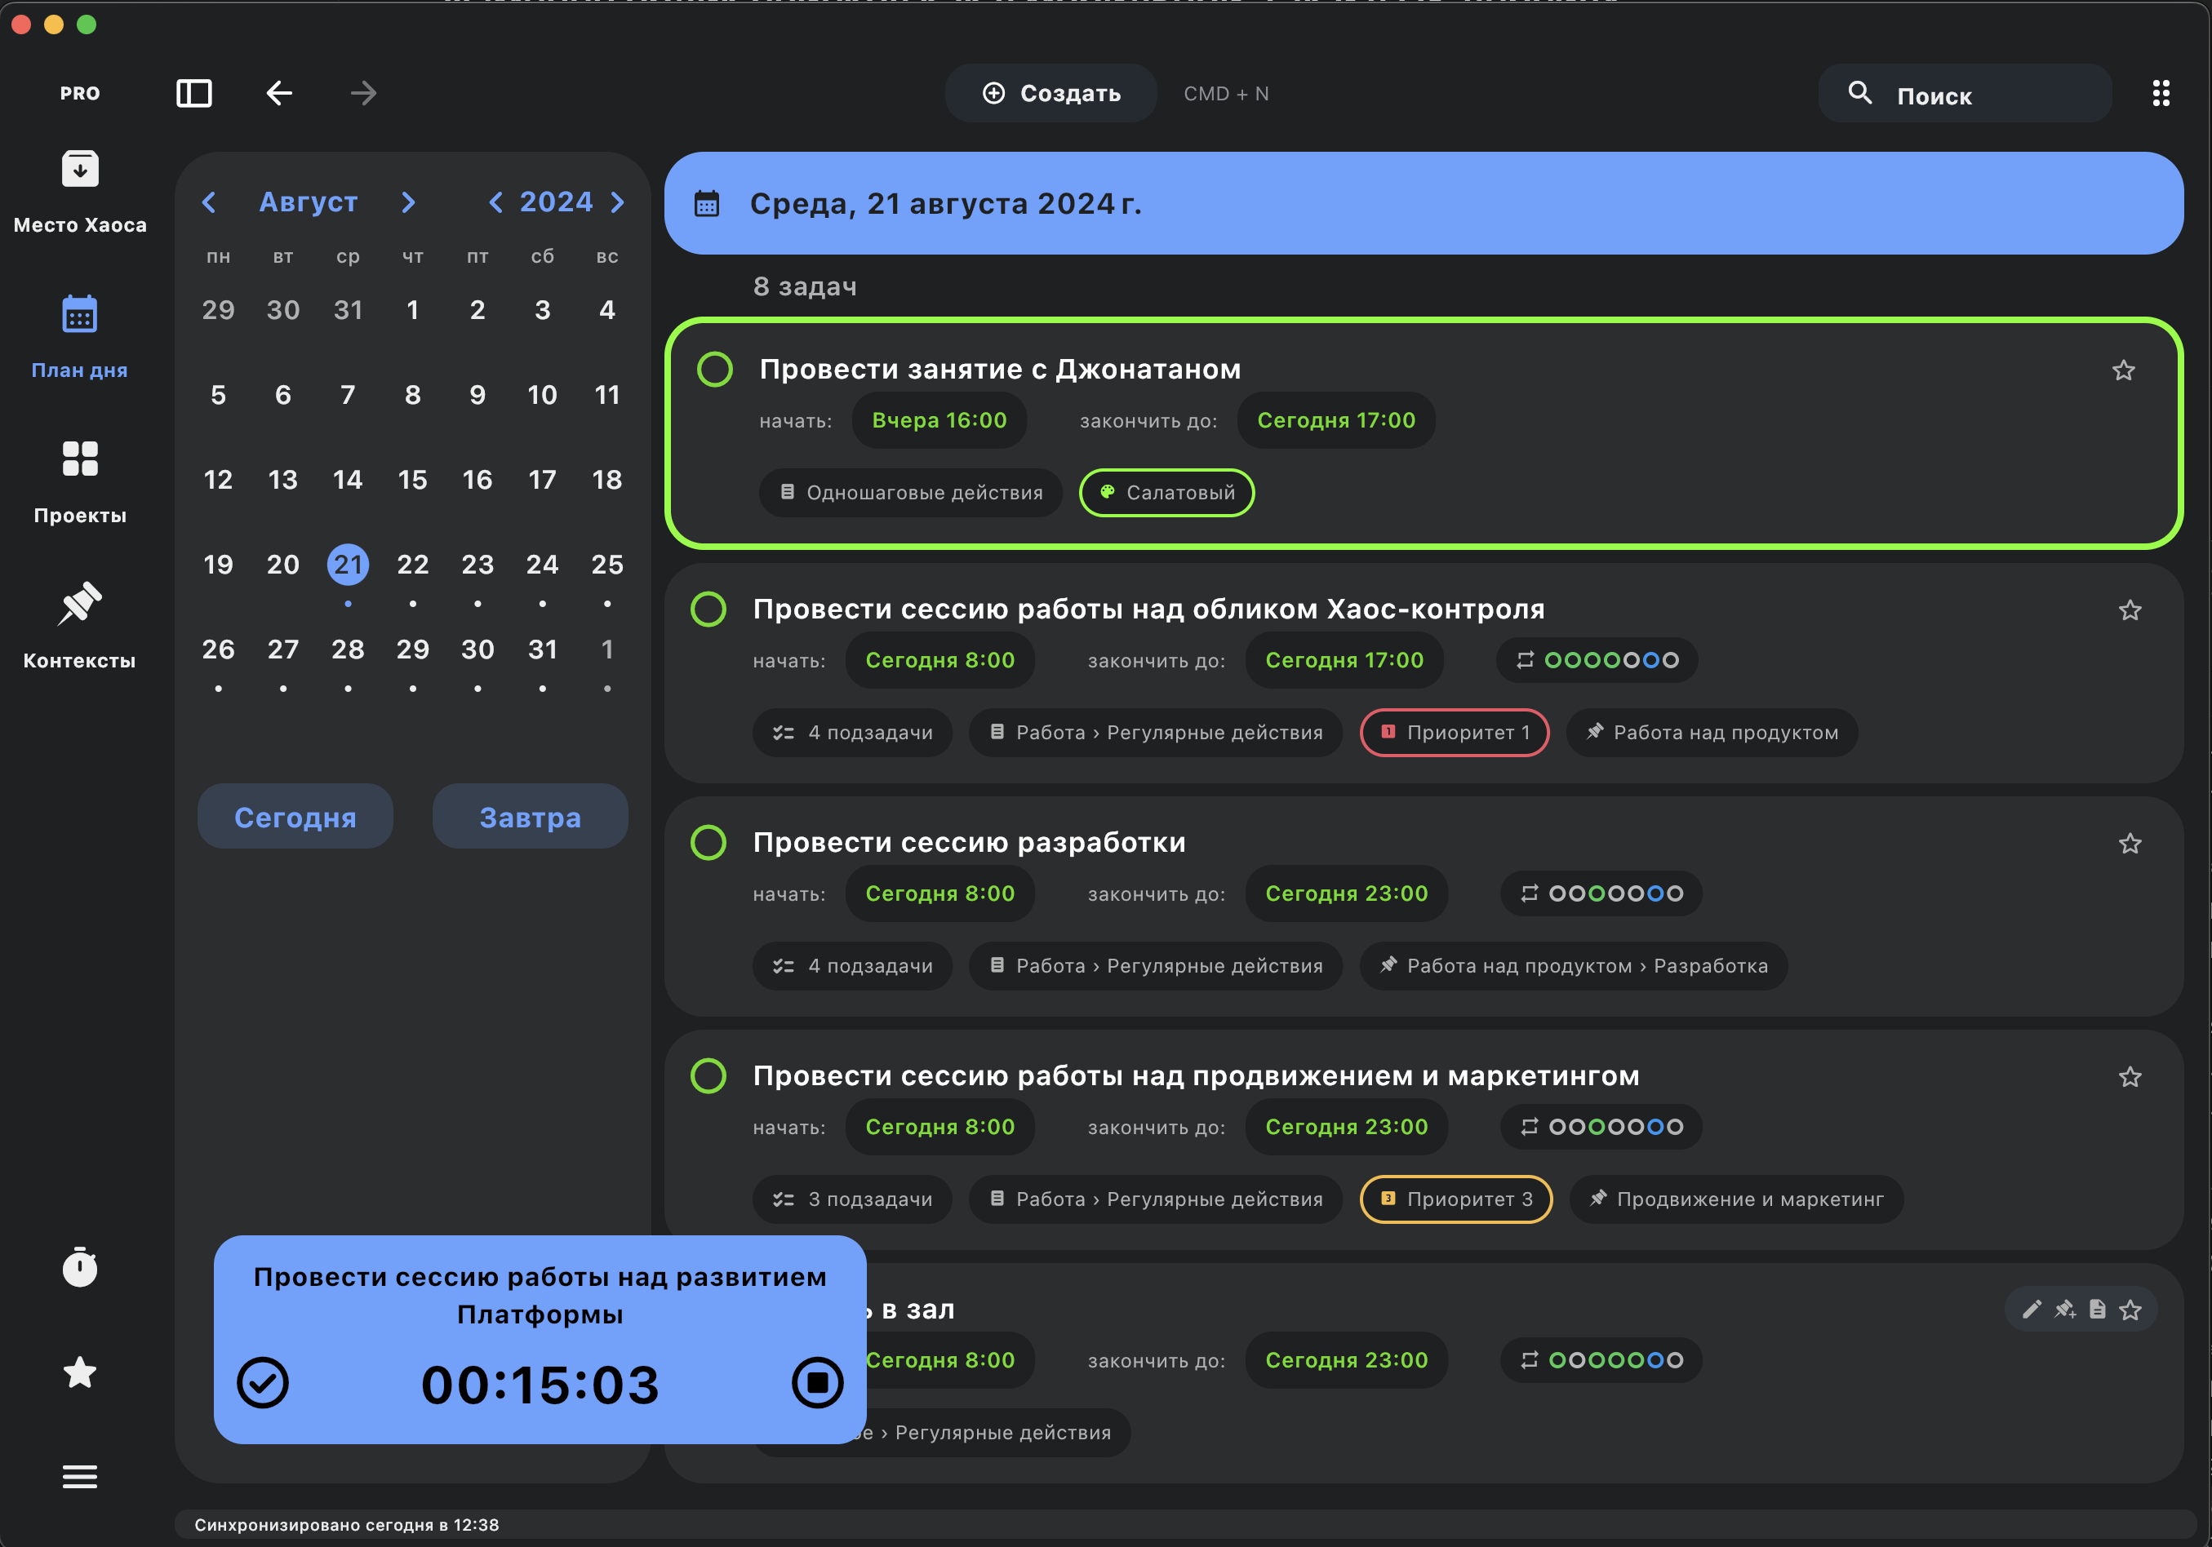
Task: Open the stopwatch timer in sidebar
Action: pos(80,1266)
